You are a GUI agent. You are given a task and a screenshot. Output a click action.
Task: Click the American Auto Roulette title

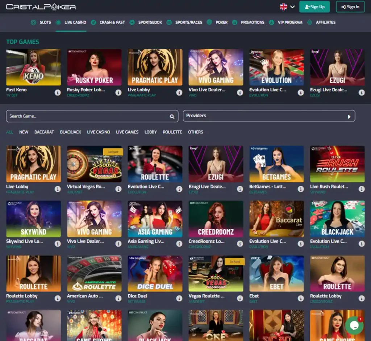click(85, 296)
